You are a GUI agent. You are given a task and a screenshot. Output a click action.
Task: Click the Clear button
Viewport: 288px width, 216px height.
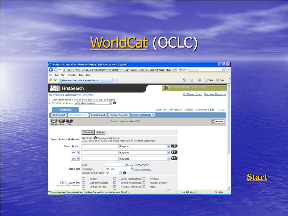pos(100,132)
